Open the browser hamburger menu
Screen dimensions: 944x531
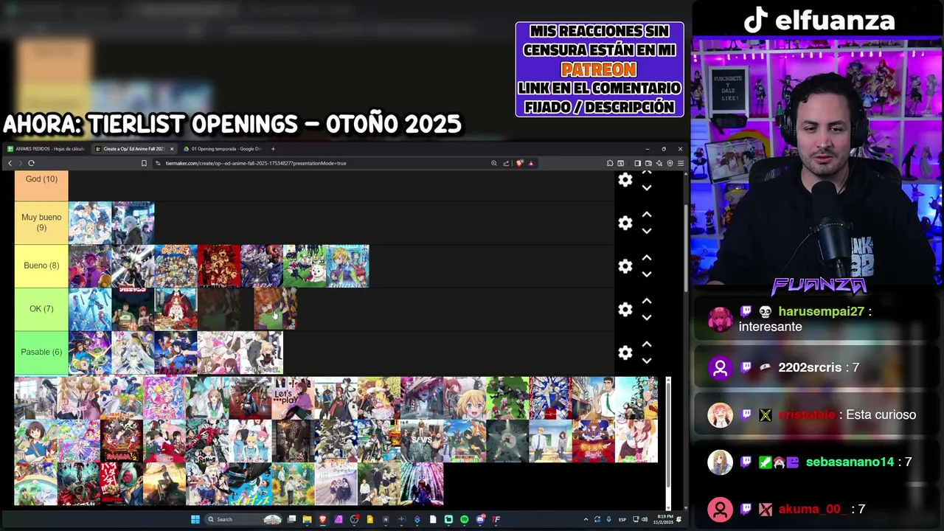point(680,163)
